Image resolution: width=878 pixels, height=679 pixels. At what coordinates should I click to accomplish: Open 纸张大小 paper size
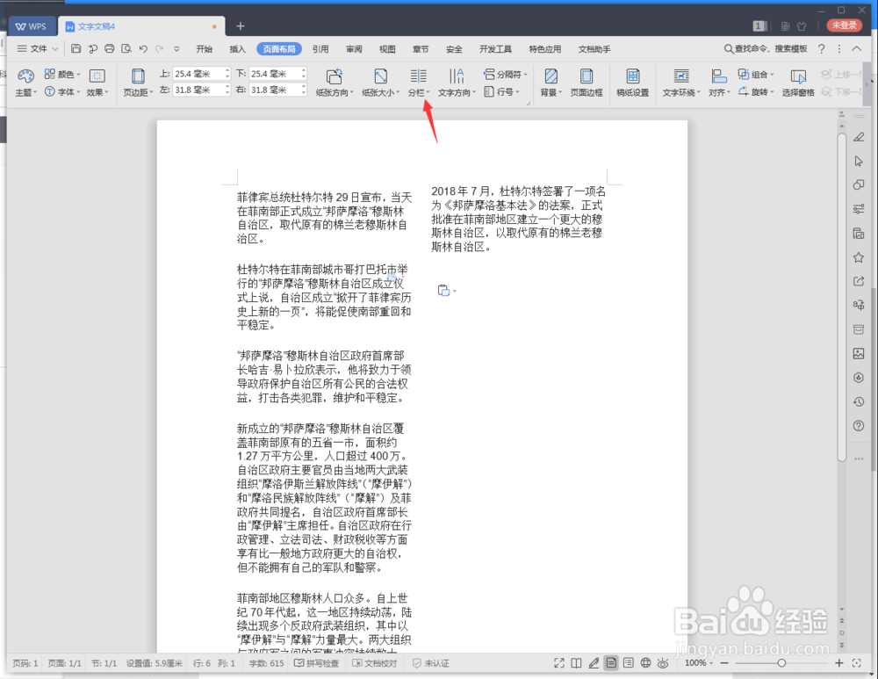381,83
